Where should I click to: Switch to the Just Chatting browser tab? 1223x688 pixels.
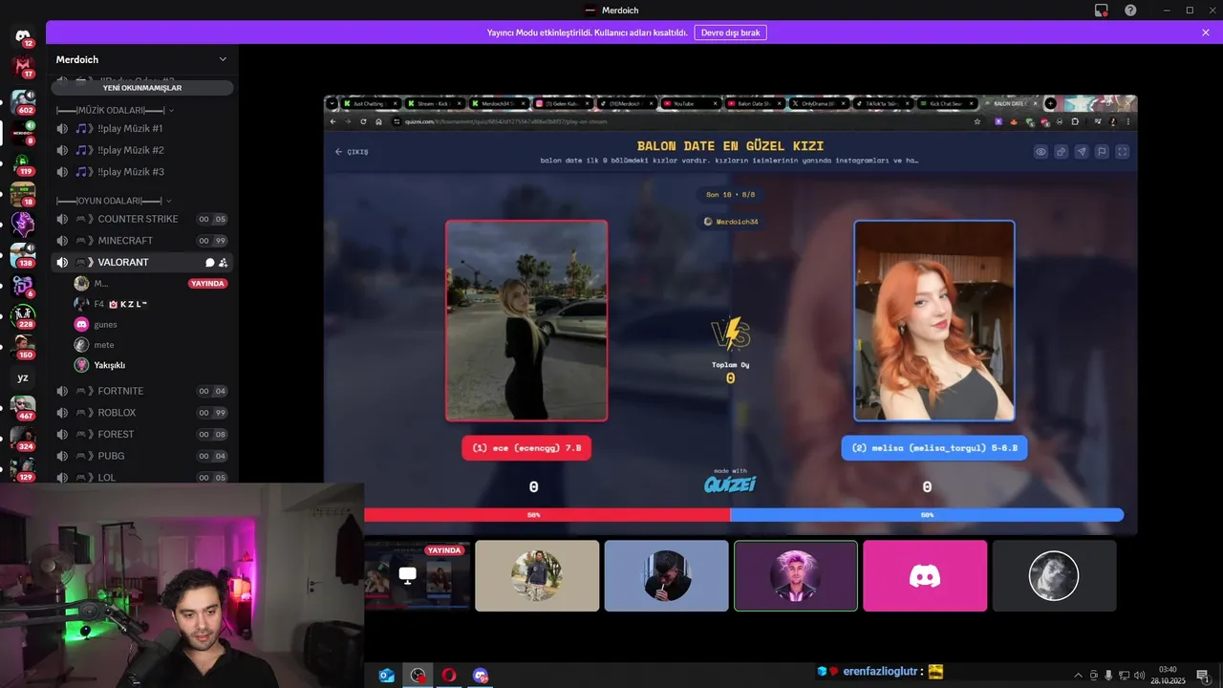[370, 103]
